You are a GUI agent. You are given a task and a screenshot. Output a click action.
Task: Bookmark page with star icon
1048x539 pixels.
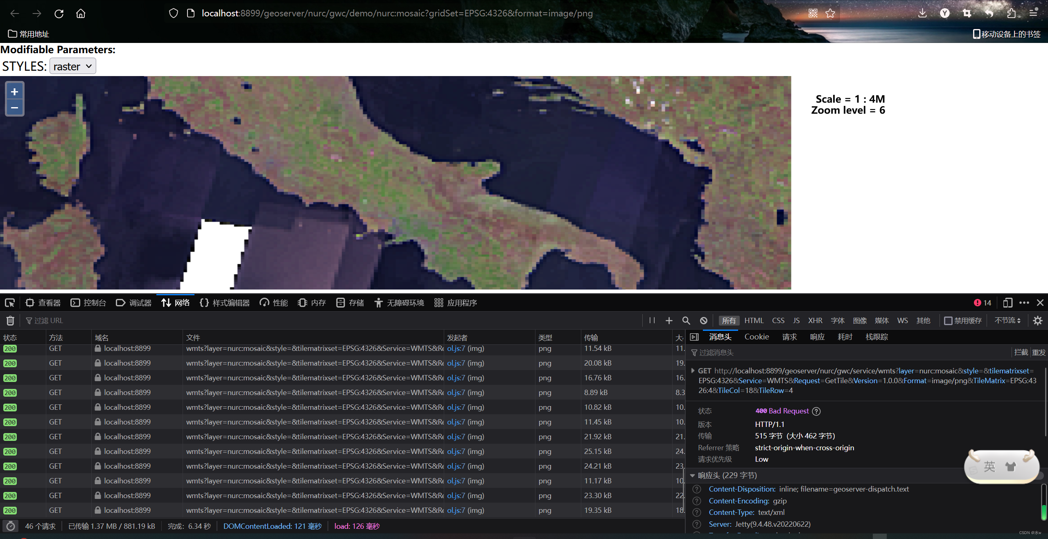pos(830,13)
